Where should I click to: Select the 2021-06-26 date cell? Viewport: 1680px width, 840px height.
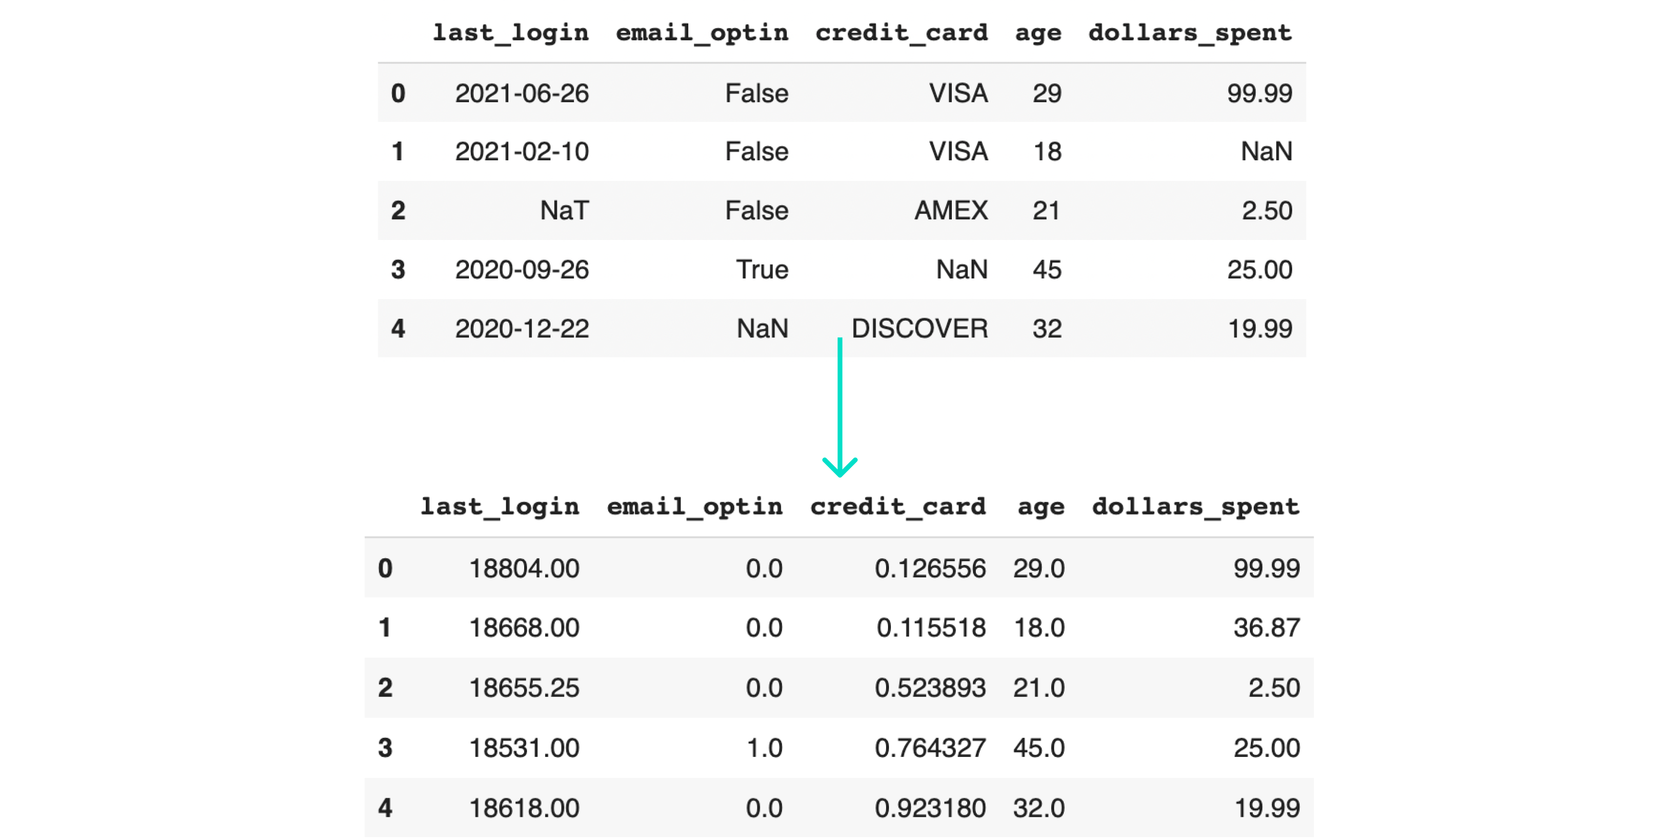coord(522,93)
